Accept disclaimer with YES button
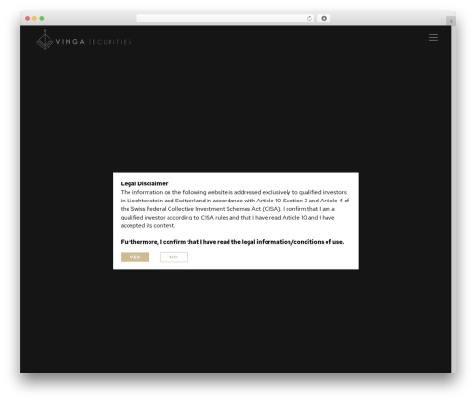The width and height of the screenshot is (476, 402). point(135,257)
